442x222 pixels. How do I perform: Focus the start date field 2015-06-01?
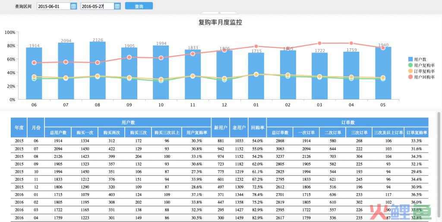[54, 6]
